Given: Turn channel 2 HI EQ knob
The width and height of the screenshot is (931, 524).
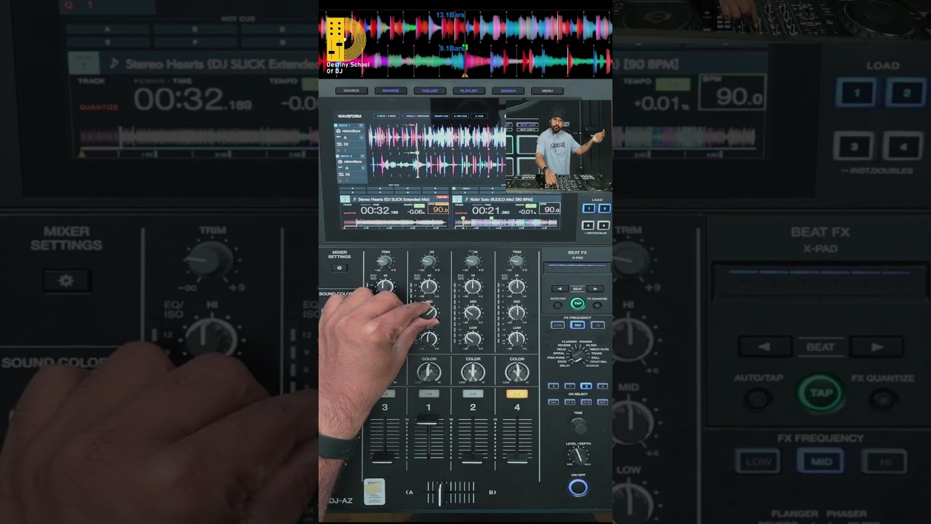Looking at the screenshot, I should pos(473,287).
